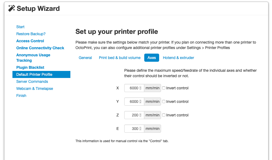Click the E axis feedrate stepper arrows
272x160 pixels.
click(140, 129)
